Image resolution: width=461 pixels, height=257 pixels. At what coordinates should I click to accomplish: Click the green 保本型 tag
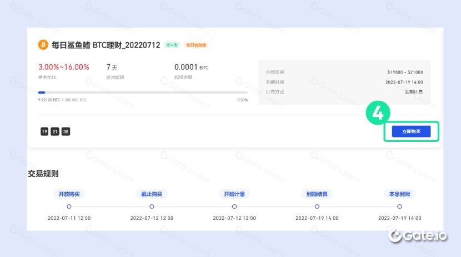tap(172, 45)
